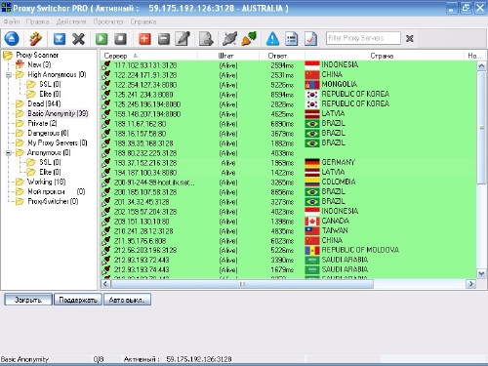
Task: Click the list's scroll up arrow
Action: coord(481,66)
